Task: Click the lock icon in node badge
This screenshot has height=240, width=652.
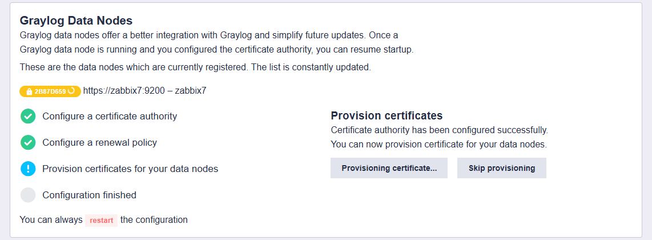Action: pyautogui.click(x=30, y=91)
